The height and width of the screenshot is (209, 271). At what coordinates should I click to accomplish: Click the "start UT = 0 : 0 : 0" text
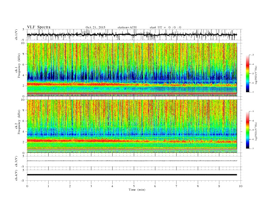(x=165, y=27)
